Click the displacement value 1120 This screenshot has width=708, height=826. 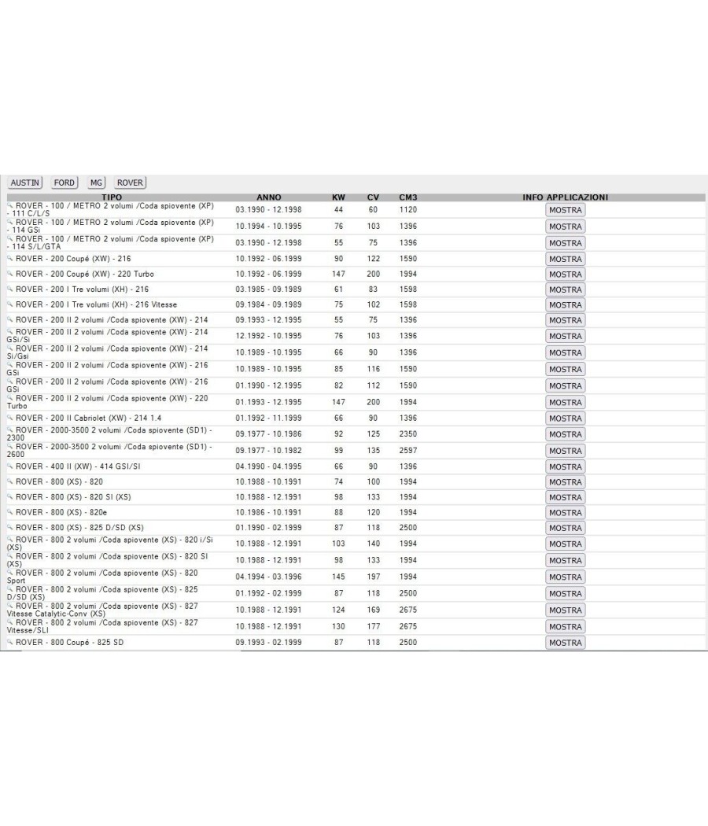tap(408, 210)
